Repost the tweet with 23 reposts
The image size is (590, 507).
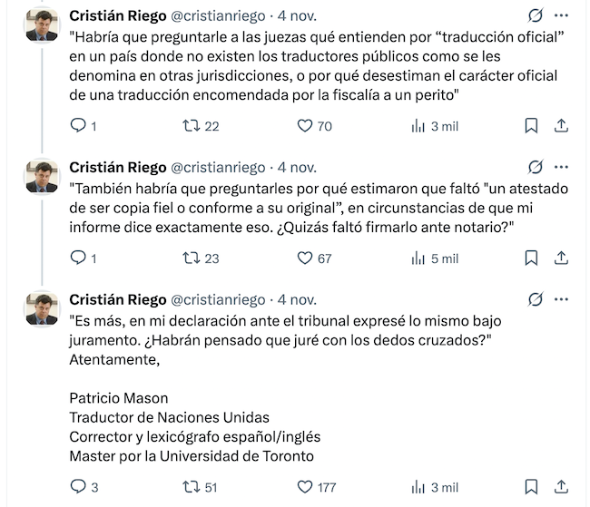(191, 258)
